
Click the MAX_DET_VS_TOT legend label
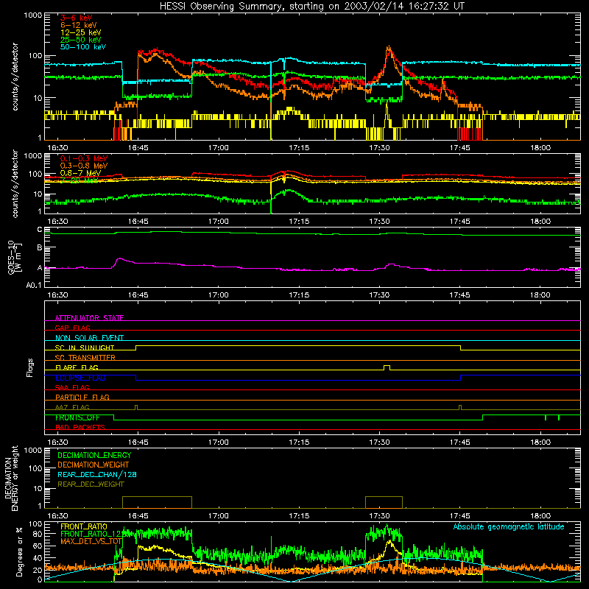[x=91, y=541]
